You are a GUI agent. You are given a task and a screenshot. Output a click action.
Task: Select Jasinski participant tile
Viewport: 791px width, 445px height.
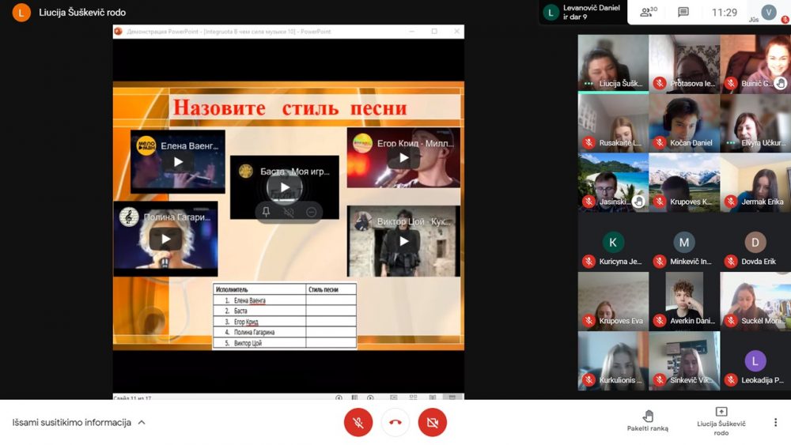pyautogui.click(x=613, y=183)
